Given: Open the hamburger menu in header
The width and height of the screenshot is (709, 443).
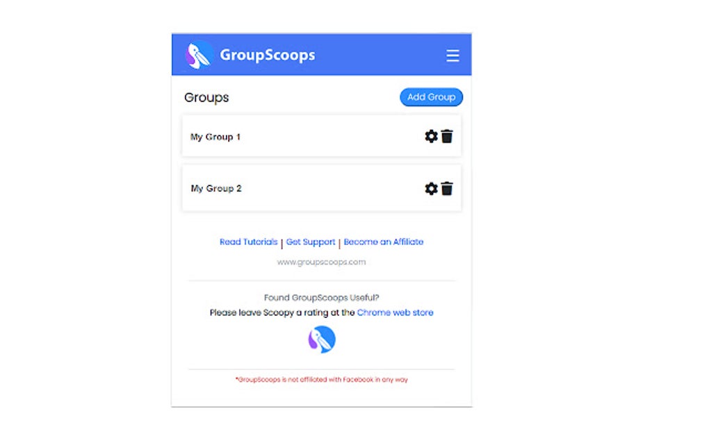Looking at the screenshot, I should [453, 56].
